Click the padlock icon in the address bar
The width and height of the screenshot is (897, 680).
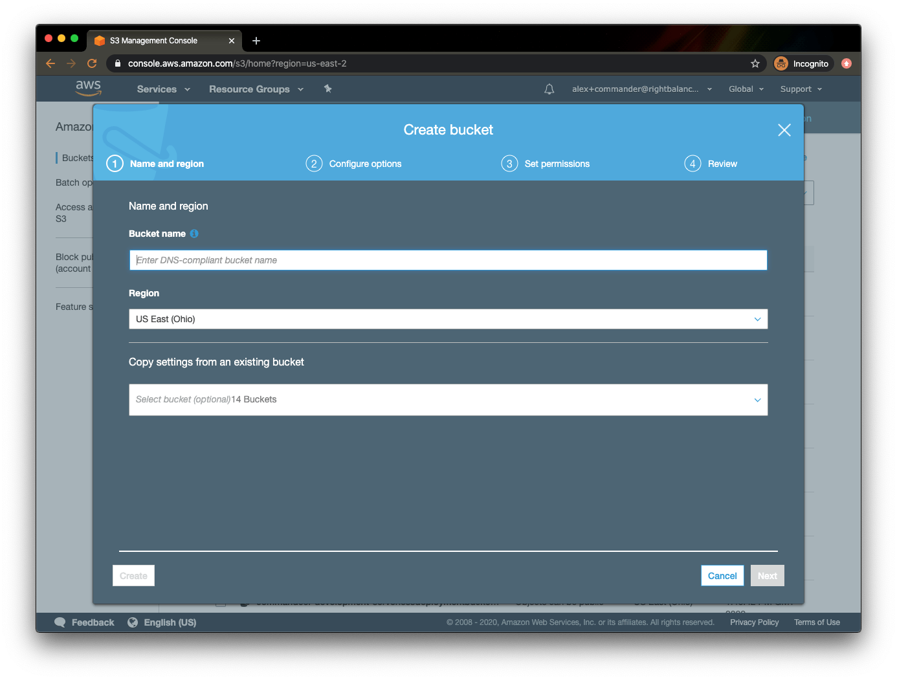[117, 63]
